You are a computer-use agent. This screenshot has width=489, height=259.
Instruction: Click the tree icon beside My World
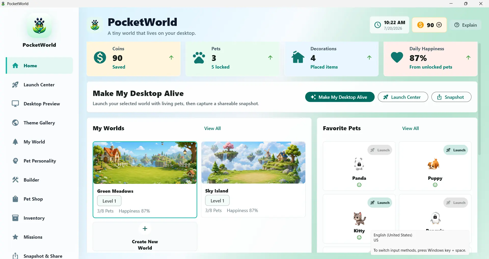point(15,142)
